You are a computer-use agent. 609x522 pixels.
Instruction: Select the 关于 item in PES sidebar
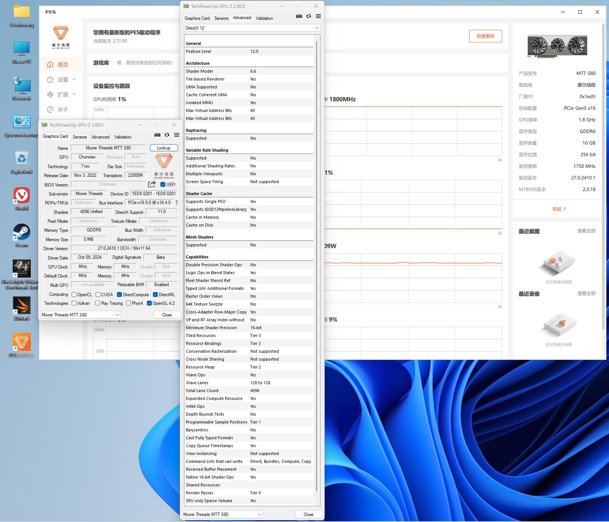(61, 110)
